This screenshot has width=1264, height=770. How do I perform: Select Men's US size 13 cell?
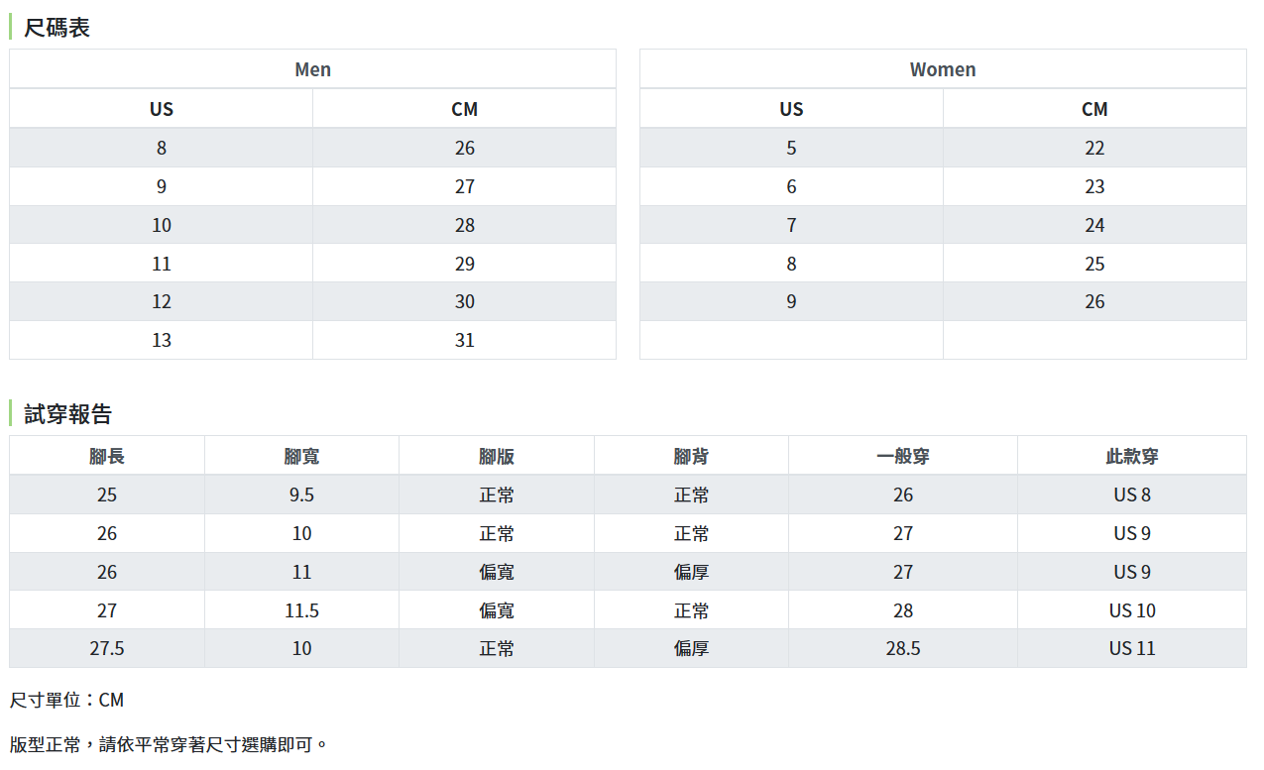[162, 340]
